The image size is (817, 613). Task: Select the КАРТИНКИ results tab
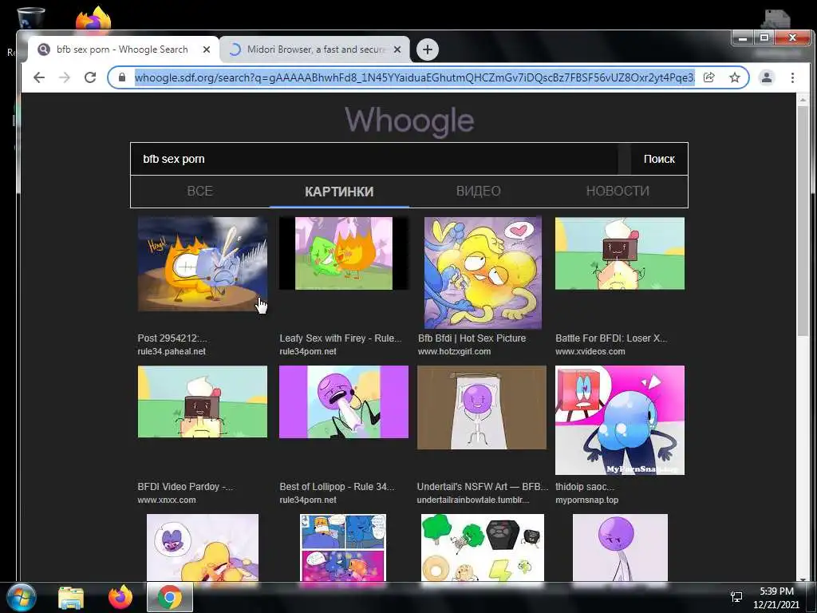[339, 192]
